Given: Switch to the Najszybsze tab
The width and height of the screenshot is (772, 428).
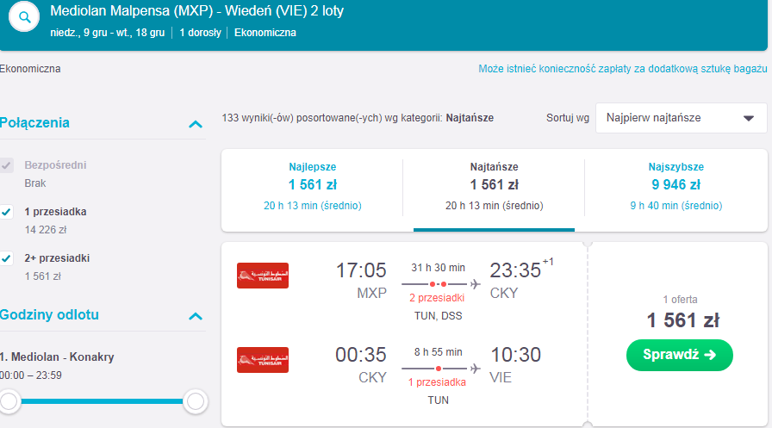Looking at the screenshot, I should 676,187.
